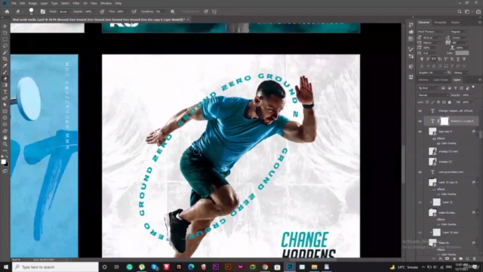Hide the 'Ground Z...o copy 4' layer
The width and height of the screenshot is (483, 272).
[420, 121]
